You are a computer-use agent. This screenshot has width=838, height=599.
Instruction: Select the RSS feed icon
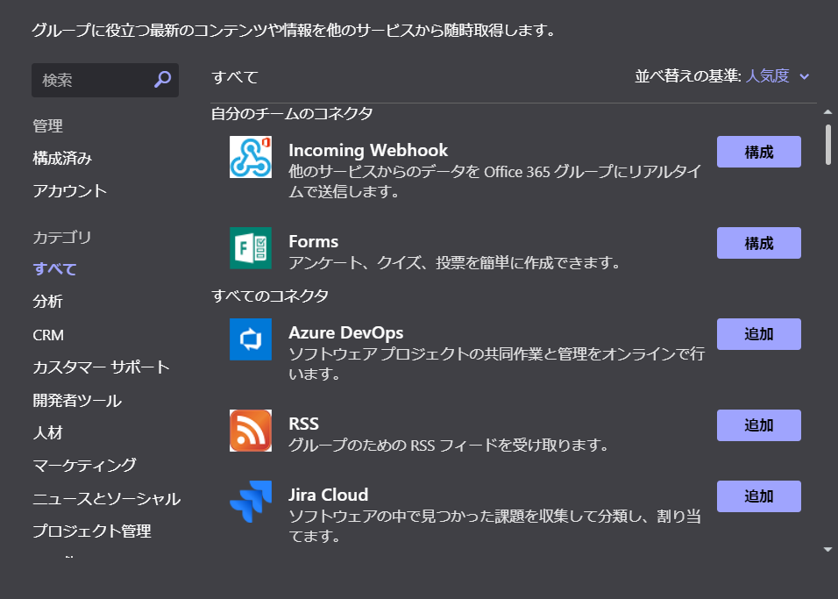tap(251, 431)
